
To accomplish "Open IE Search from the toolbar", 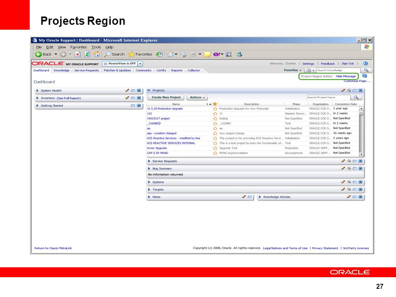I will pyautogui.click(x=114, y=54).
